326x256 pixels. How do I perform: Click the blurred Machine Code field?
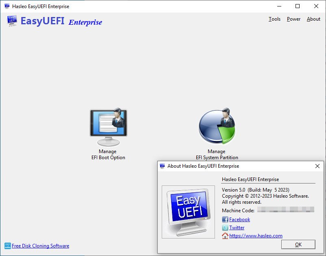click(286, 209)
